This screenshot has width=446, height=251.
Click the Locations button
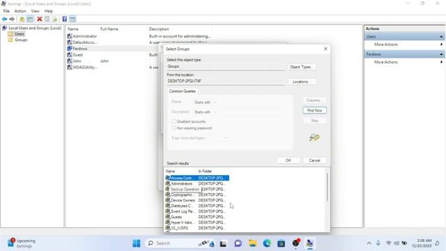(302, 82)
